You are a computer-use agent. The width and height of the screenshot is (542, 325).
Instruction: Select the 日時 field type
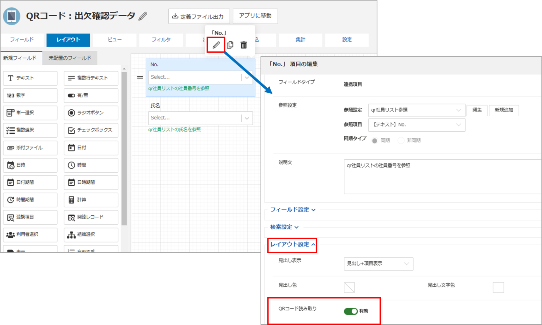coord(30,165)
